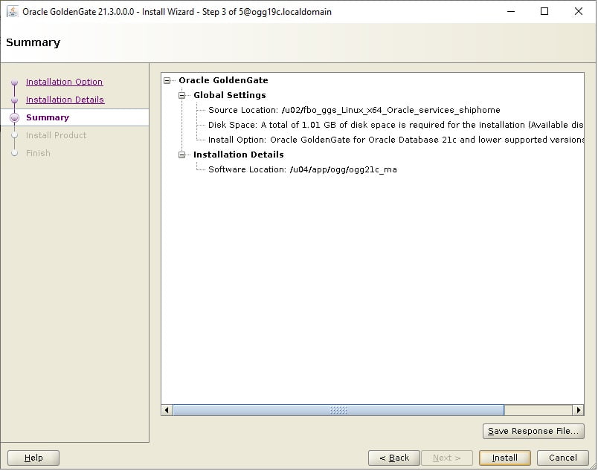Collapse the Installation Details tree node
This screenshot has height=471, width=598.
pyautogui.click(x=182, y=155)
